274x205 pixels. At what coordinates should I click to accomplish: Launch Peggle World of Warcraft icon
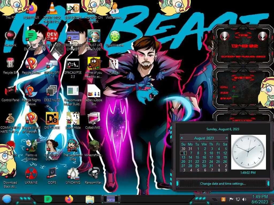(31, 123)
